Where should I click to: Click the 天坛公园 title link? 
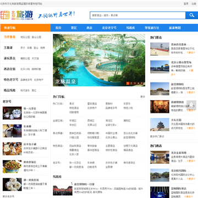pos(176,120)
